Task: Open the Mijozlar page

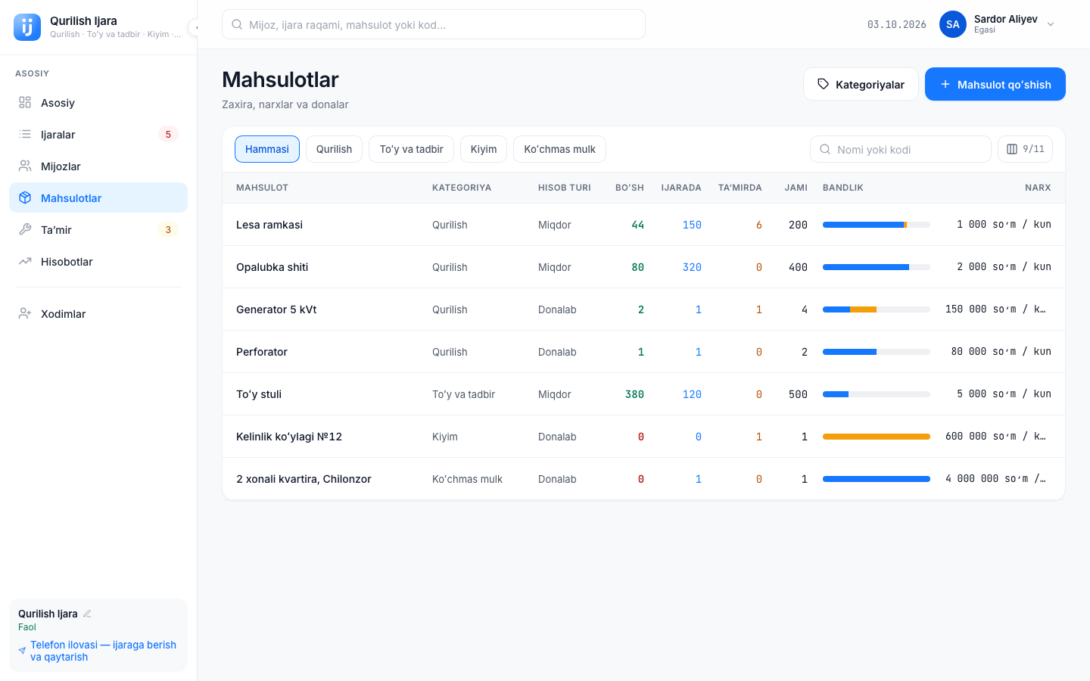Action: pos(98,166)
